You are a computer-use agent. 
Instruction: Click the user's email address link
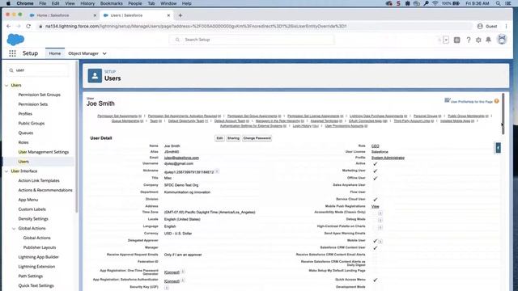181,158
